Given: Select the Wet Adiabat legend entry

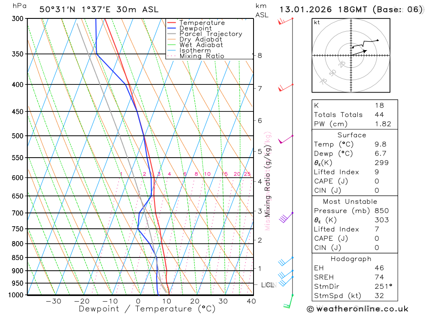Looking at the screenshot, I should 201,45.
